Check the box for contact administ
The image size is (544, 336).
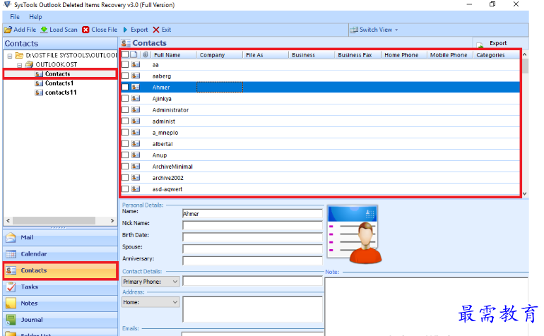(125, 121)
